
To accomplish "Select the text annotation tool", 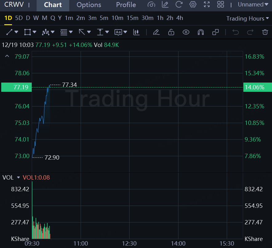I will click(118, 32).
